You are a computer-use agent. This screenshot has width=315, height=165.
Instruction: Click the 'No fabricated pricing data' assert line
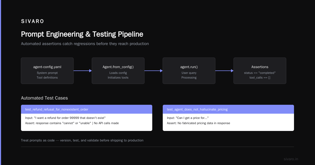pos(198,123)
